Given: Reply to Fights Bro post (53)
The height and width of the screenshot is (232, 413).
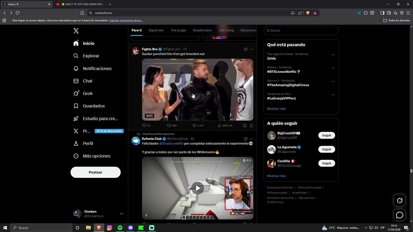Looking at the screenshot, I should (x=146, y=125).
